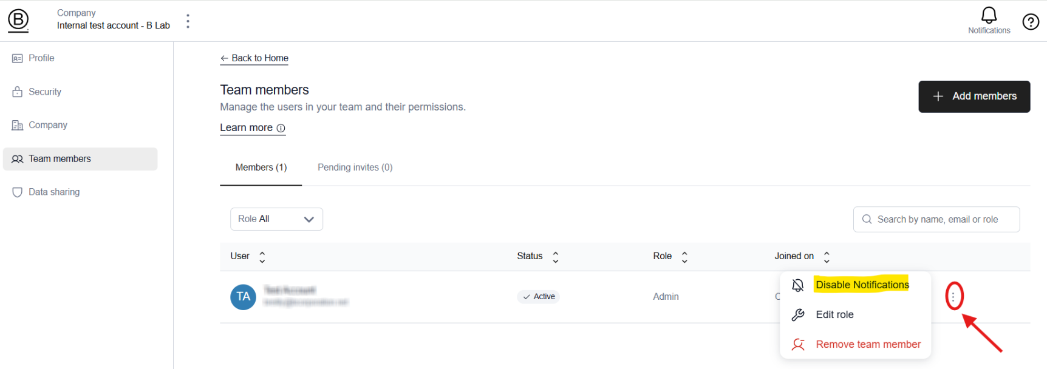Click the Add members button

tap(974, 96)
